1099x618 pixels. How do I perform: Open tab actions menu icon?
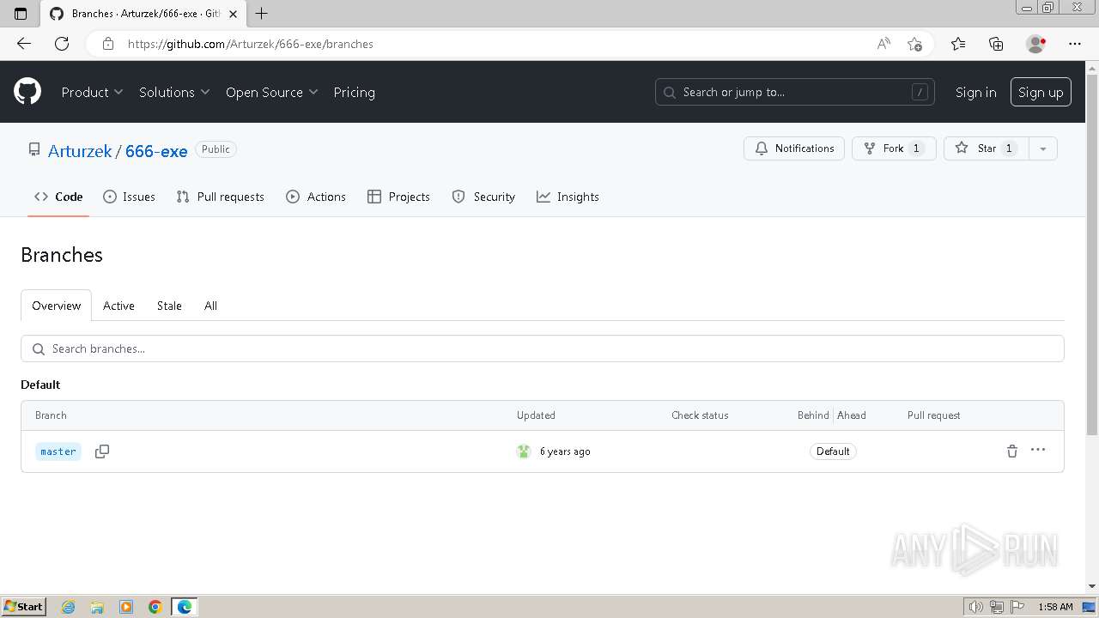click(x=21, y=13)
